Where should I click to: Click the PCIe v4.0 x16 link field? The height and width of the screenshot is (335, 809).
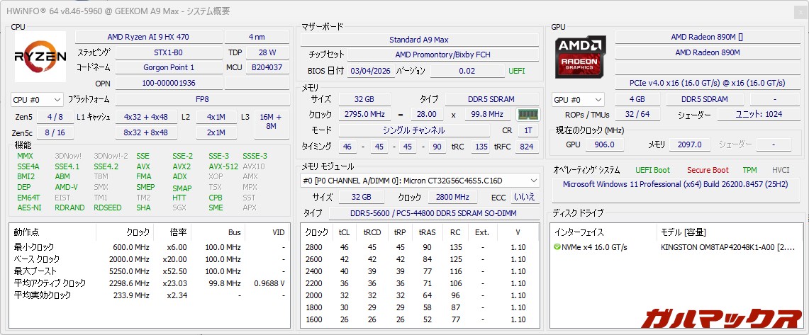pos(706,83)
